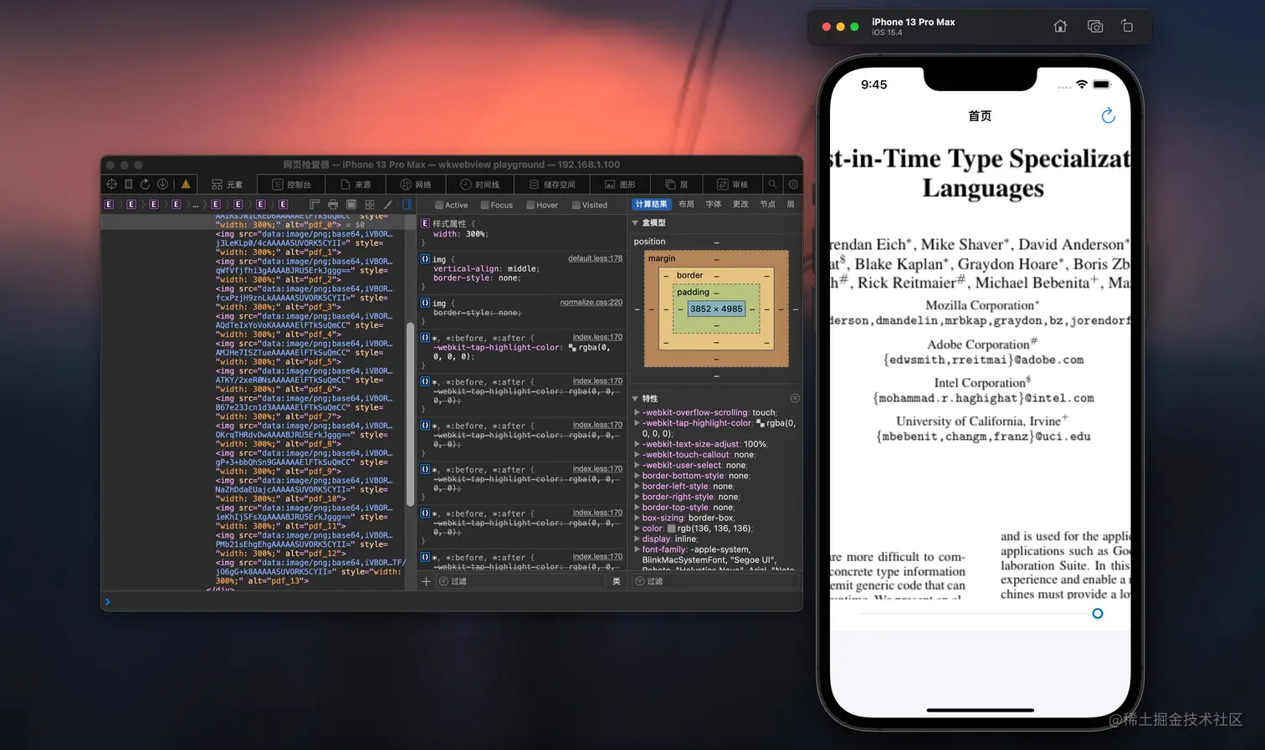Screen dimensions: 1265x750
Task: Enable the Visited pseudo-class checkbox
Action: (576, 205)
